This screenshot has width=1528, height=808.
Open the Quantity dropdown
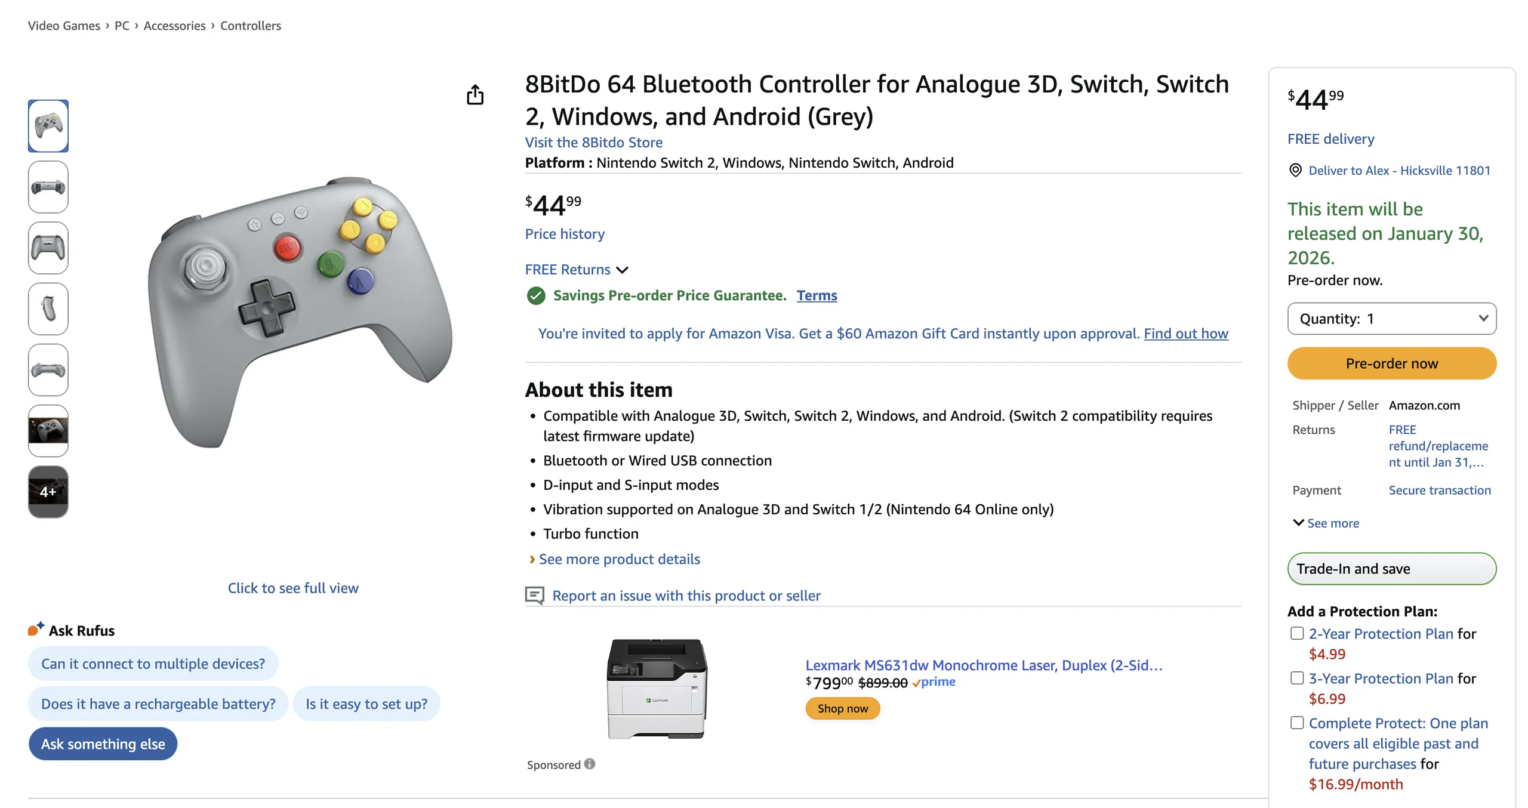click(x=1391, y=319)
